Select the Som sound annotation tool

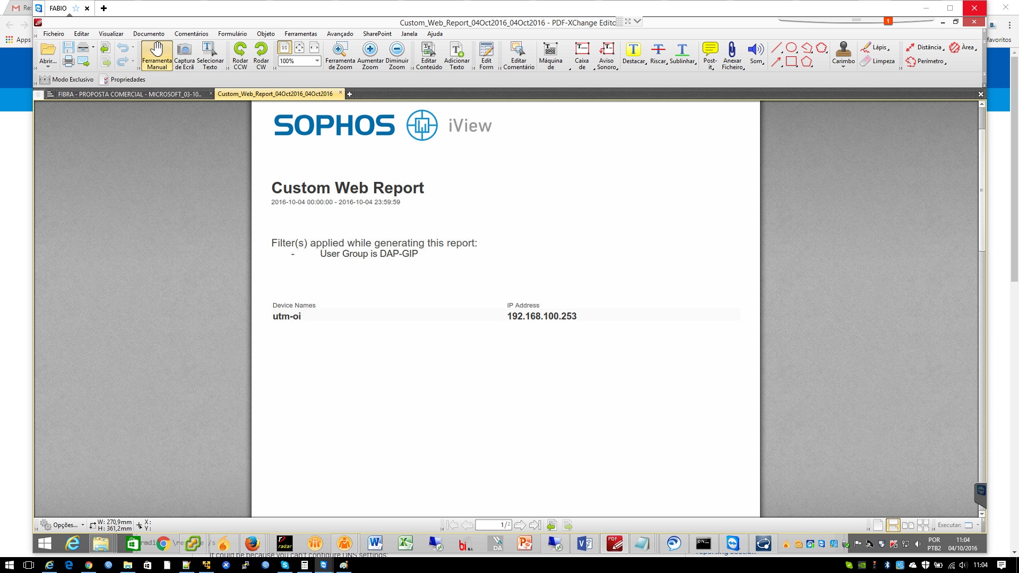pyautogui.click(x=756, y=53)
